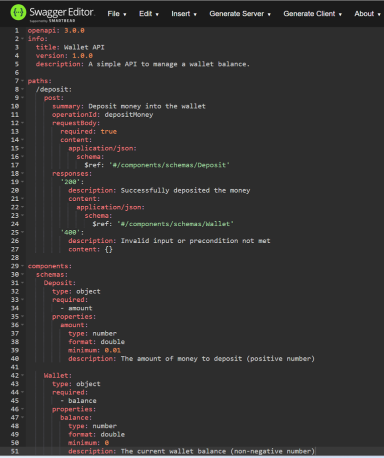Screen dimensions: 384x458
Task: Click line number 6 in the gutter
Action: (17, 73)
